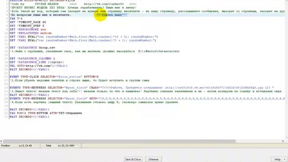Image resolution: width=288 pixels, height=162 pixels.
Task: Click the 'EVENTS TYPE=KEYPRESS ... KEYS=' line
Action: (x=147, y=99)
